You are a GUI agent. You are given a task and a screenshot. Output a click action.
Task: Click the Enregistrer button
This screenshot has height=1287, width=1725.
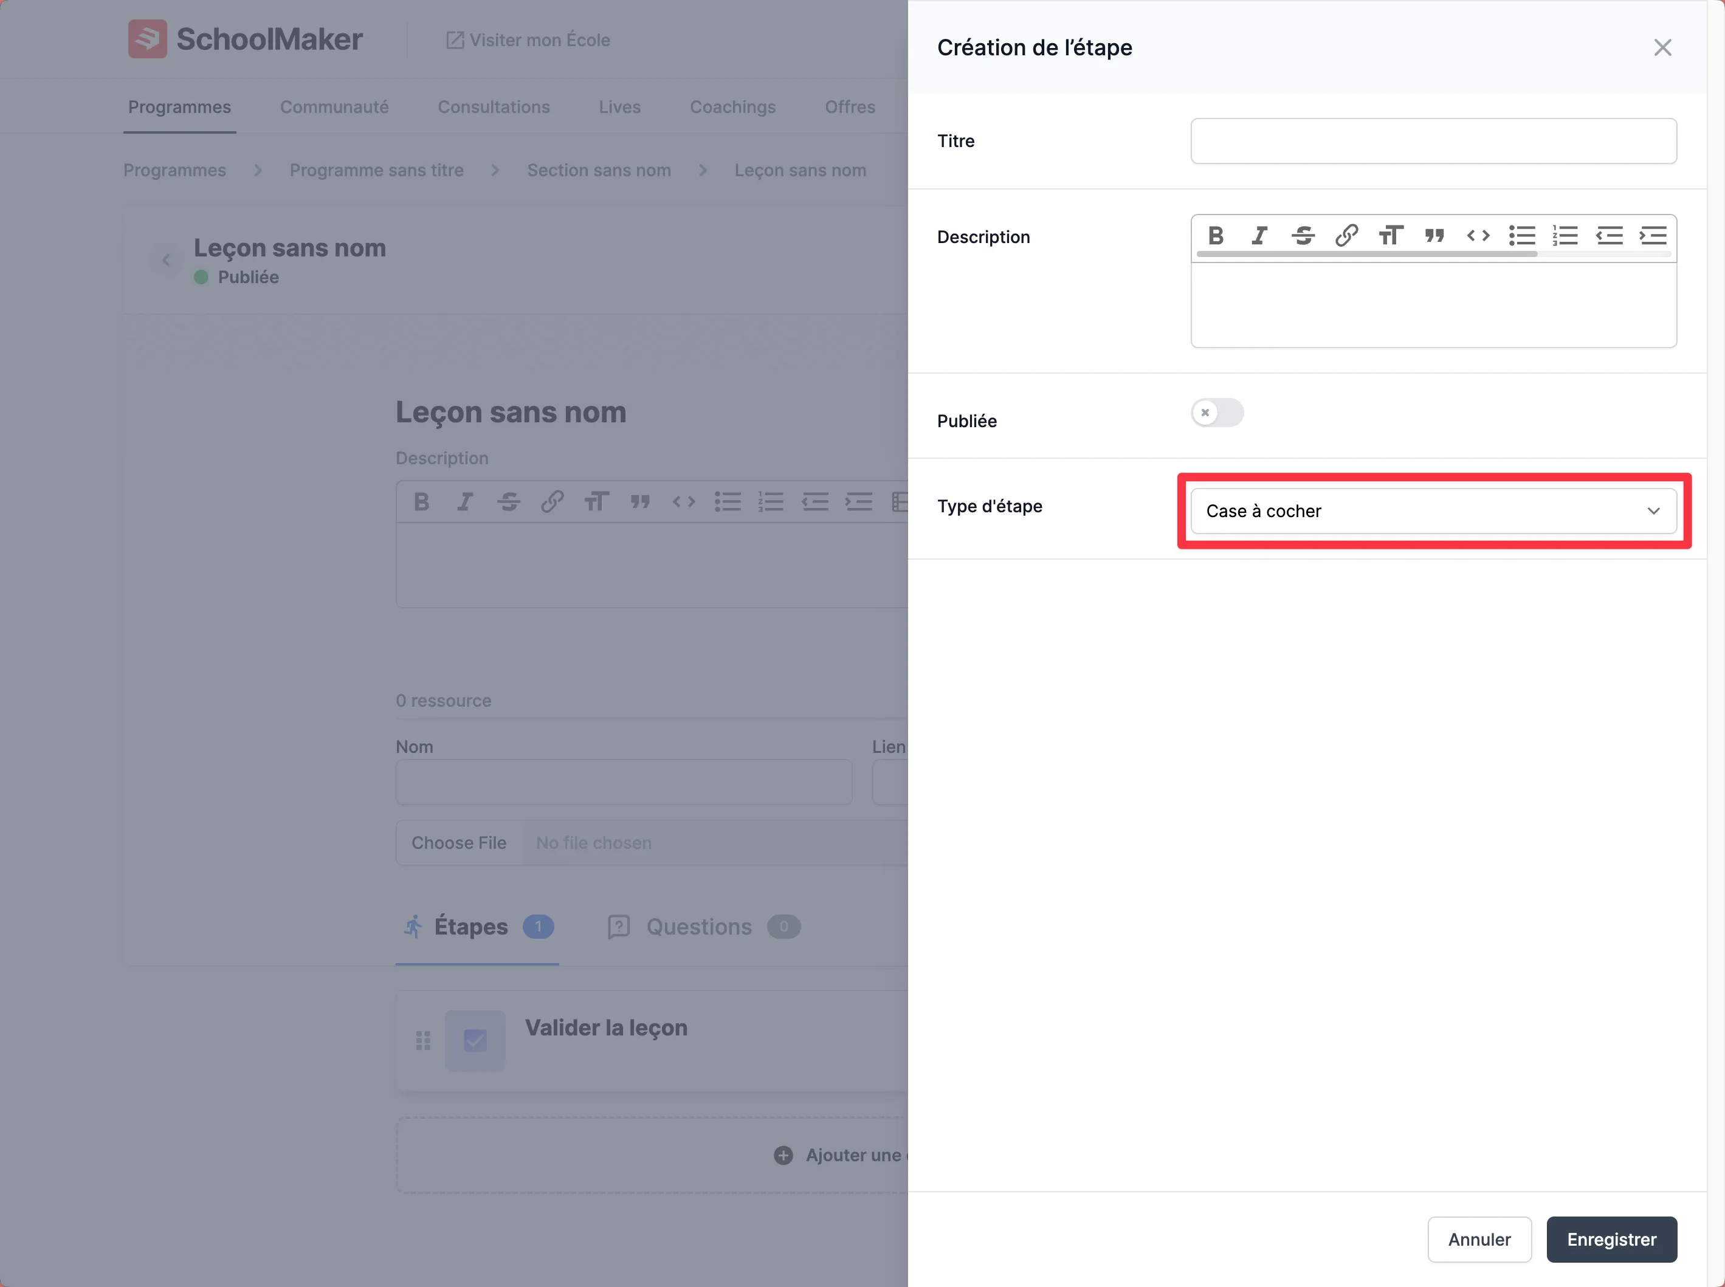(1611, 1240)
